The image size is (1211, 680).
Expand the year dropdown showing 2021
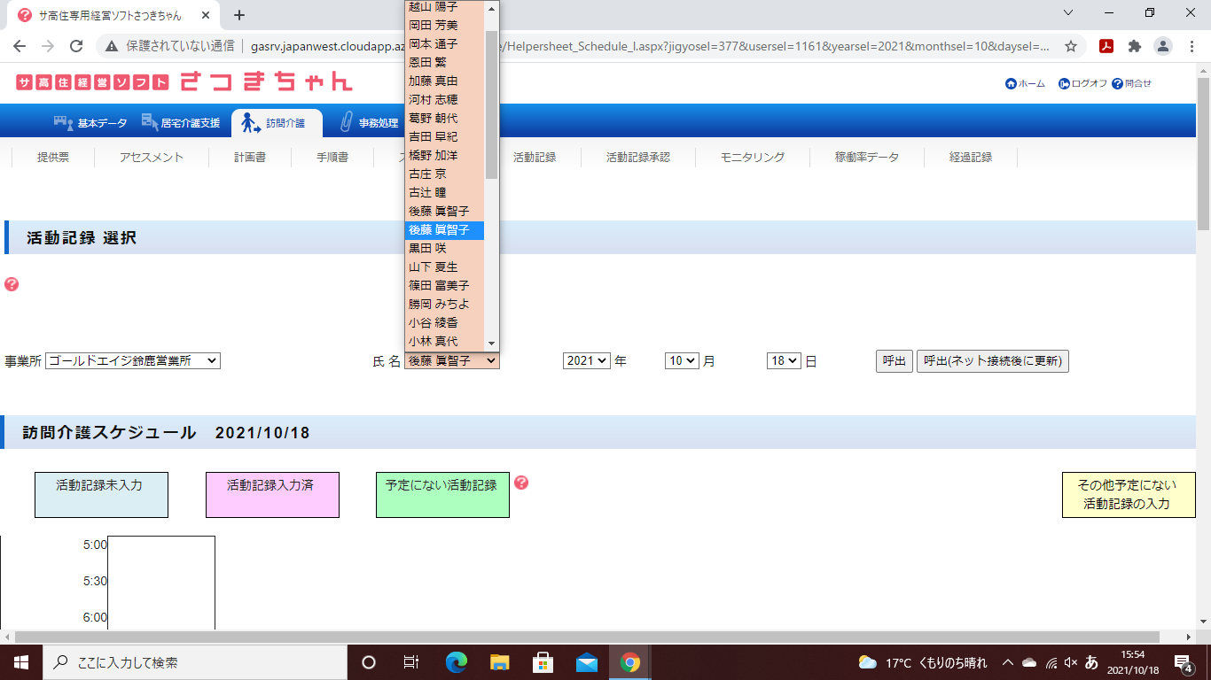(x=586, y=360)
